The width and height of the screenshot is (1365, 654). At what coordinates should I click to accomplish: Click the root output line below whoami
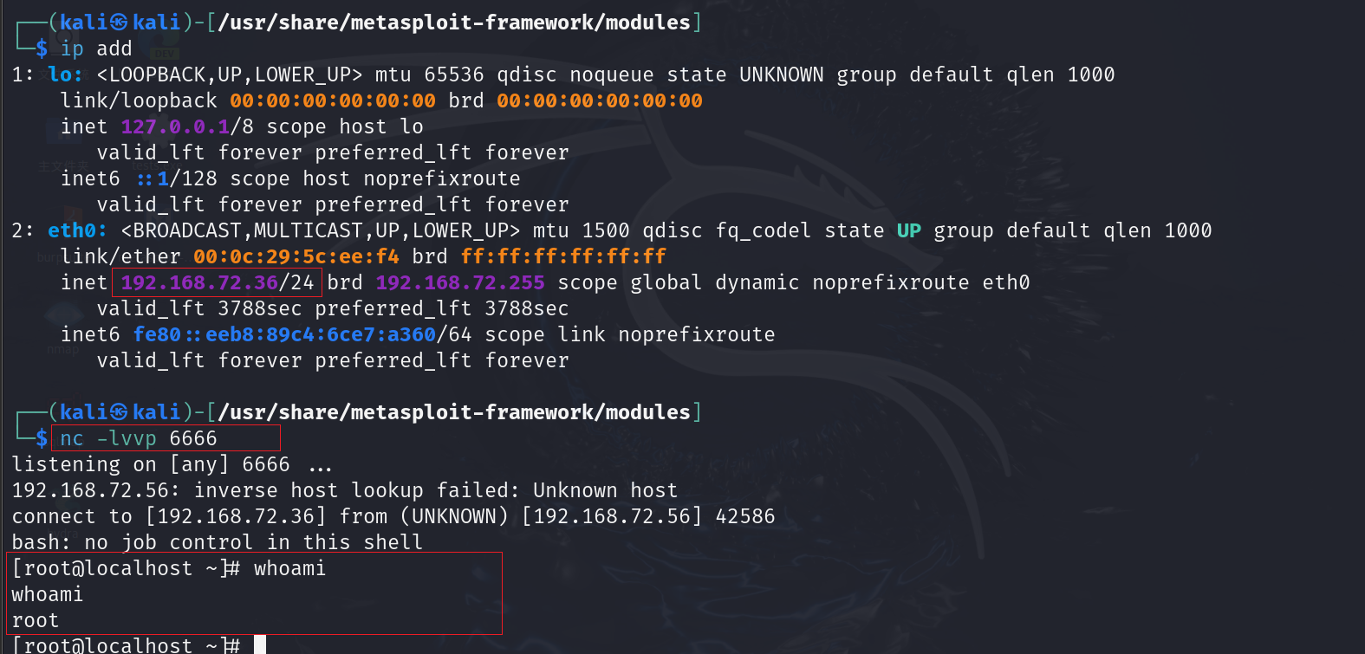coord(36,620)
